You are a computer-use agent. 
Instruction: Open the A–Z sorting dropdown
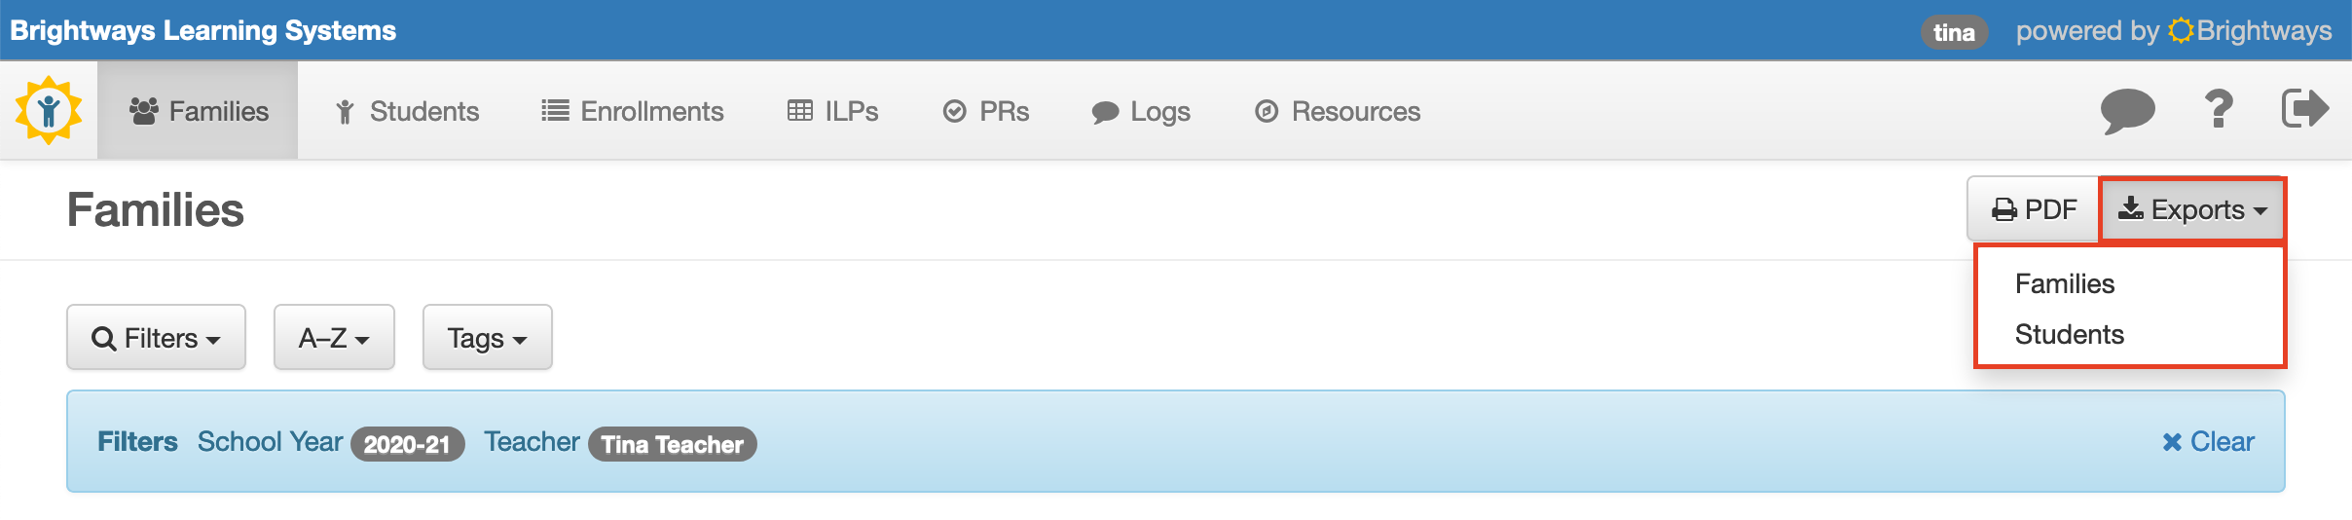(334, 337)
